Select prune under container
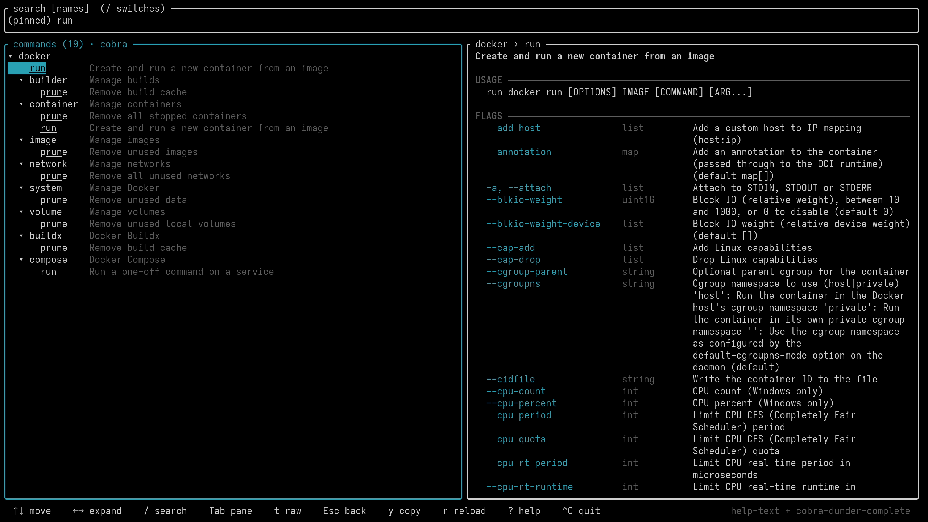This screenshot has height=522, width=928. [54, 116]
